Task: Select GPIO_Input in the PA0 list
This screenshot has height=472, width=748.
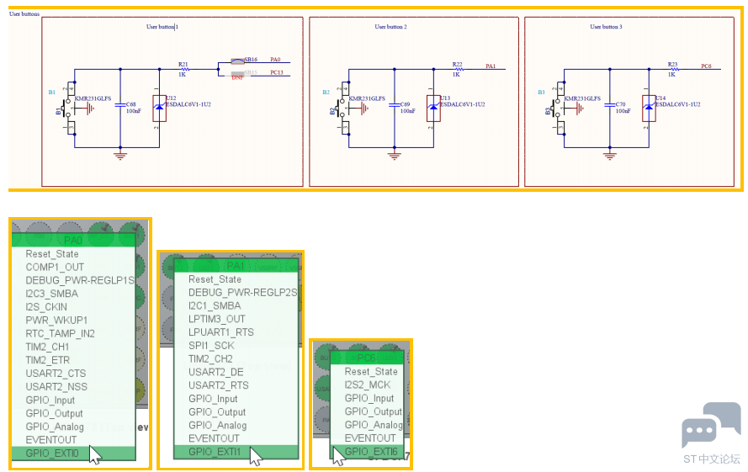Action: (x=50, y=400)
